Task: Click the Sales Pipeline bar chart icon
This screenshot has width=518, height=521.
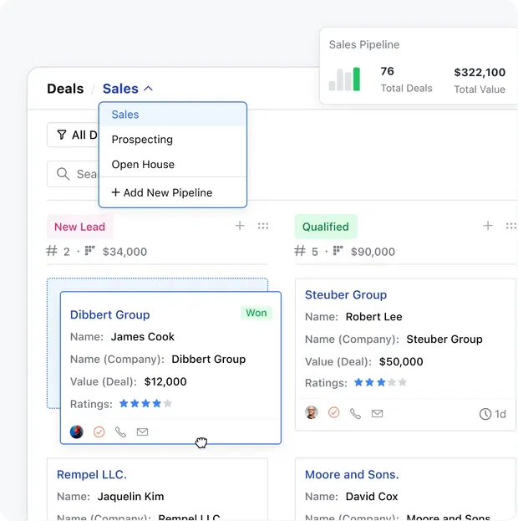Action: pos(344,79)
